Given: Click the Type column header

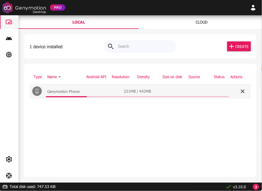Looking at the screenshot, I should (38, 77).
